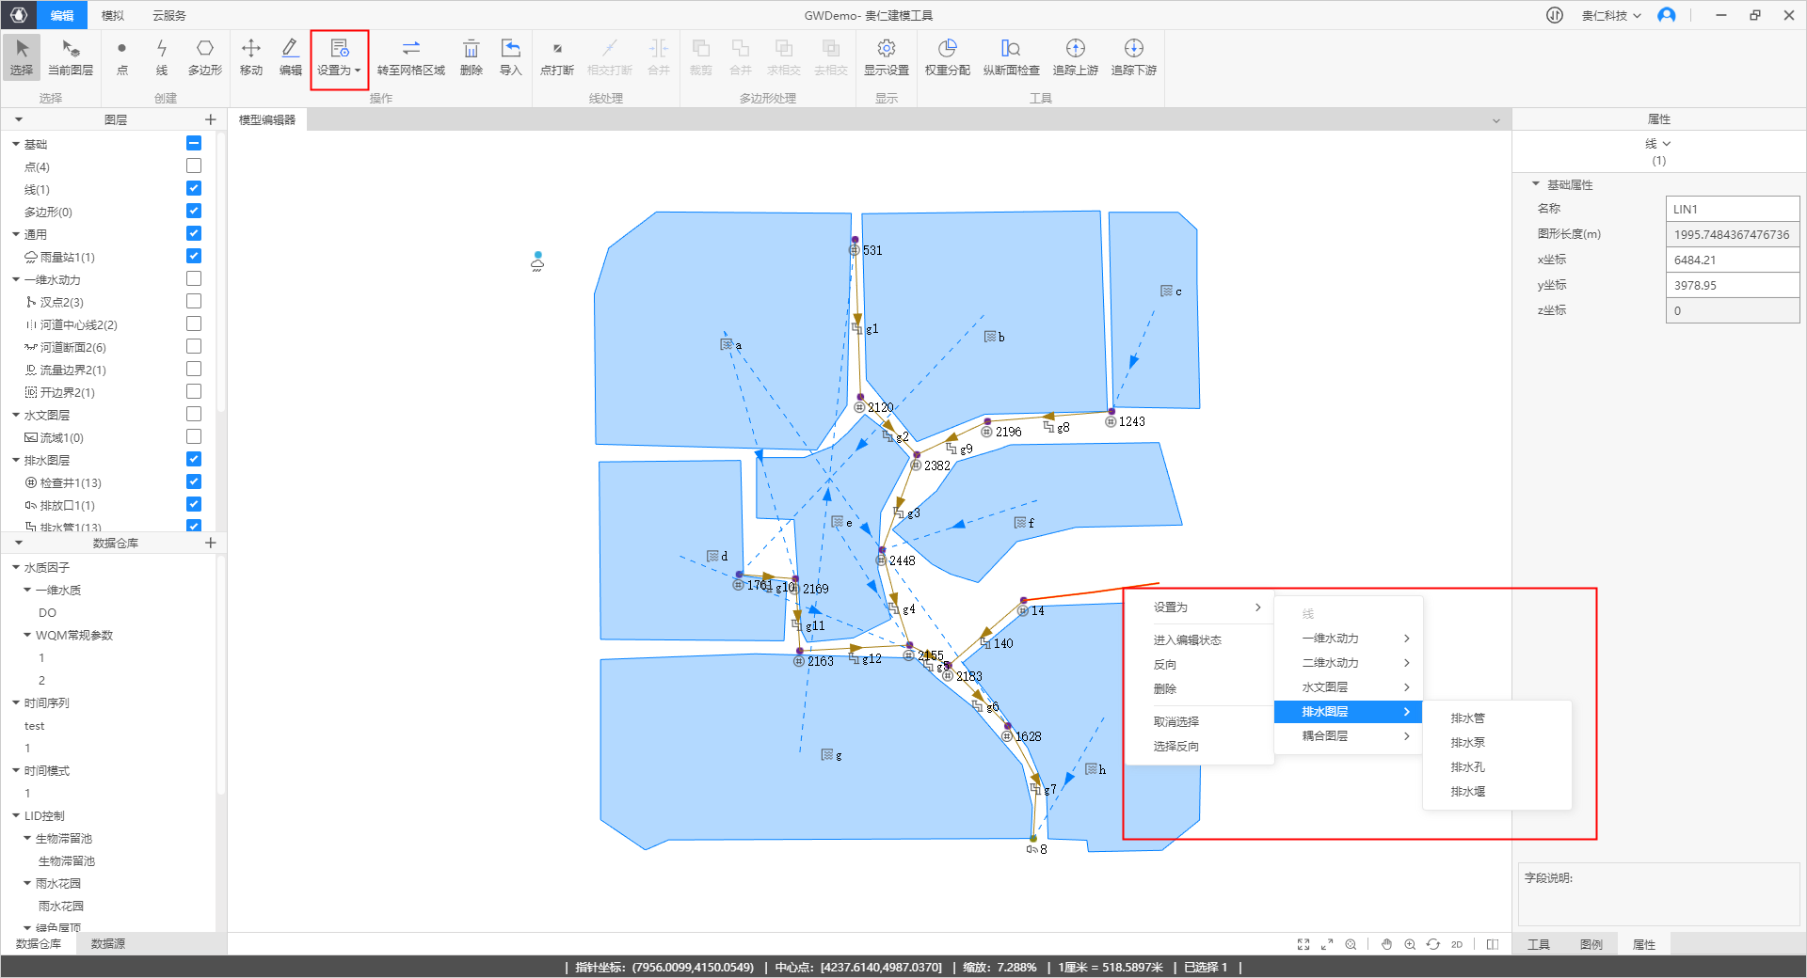The width and height of the screenshot is (1807, 978).
Task: Switch to the 数据源 bottom tab
Action: pyautogui.click(x=107, y=944)
